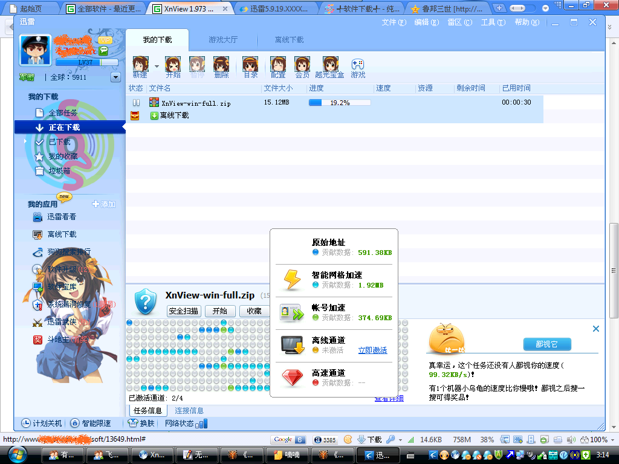619x464 pixels.
Task: Toggle 智能限速 speed limiting
Action: 91,423
